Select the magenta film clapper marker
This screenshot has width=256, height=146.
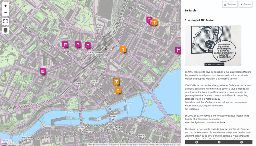[43, 72]
